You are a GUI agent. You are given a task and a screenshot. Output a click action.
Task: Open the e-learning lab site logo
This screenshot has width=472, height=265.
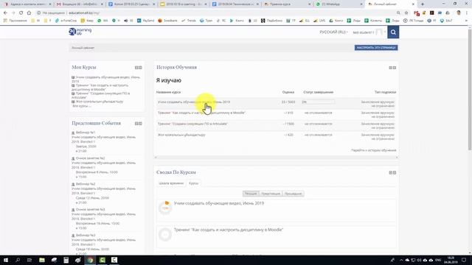point(80,31)
